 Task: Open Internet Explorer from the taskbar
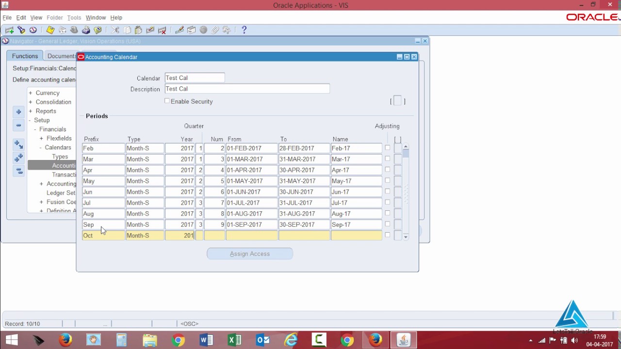[291, 340]
